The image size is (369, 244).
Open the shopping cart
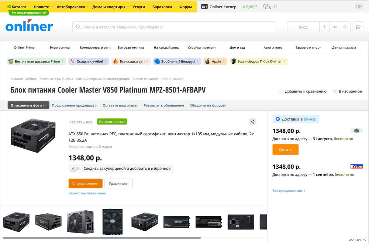(358, 27)
